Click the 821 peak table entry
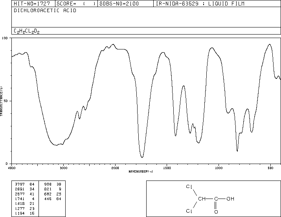 [x=53, y=189]
